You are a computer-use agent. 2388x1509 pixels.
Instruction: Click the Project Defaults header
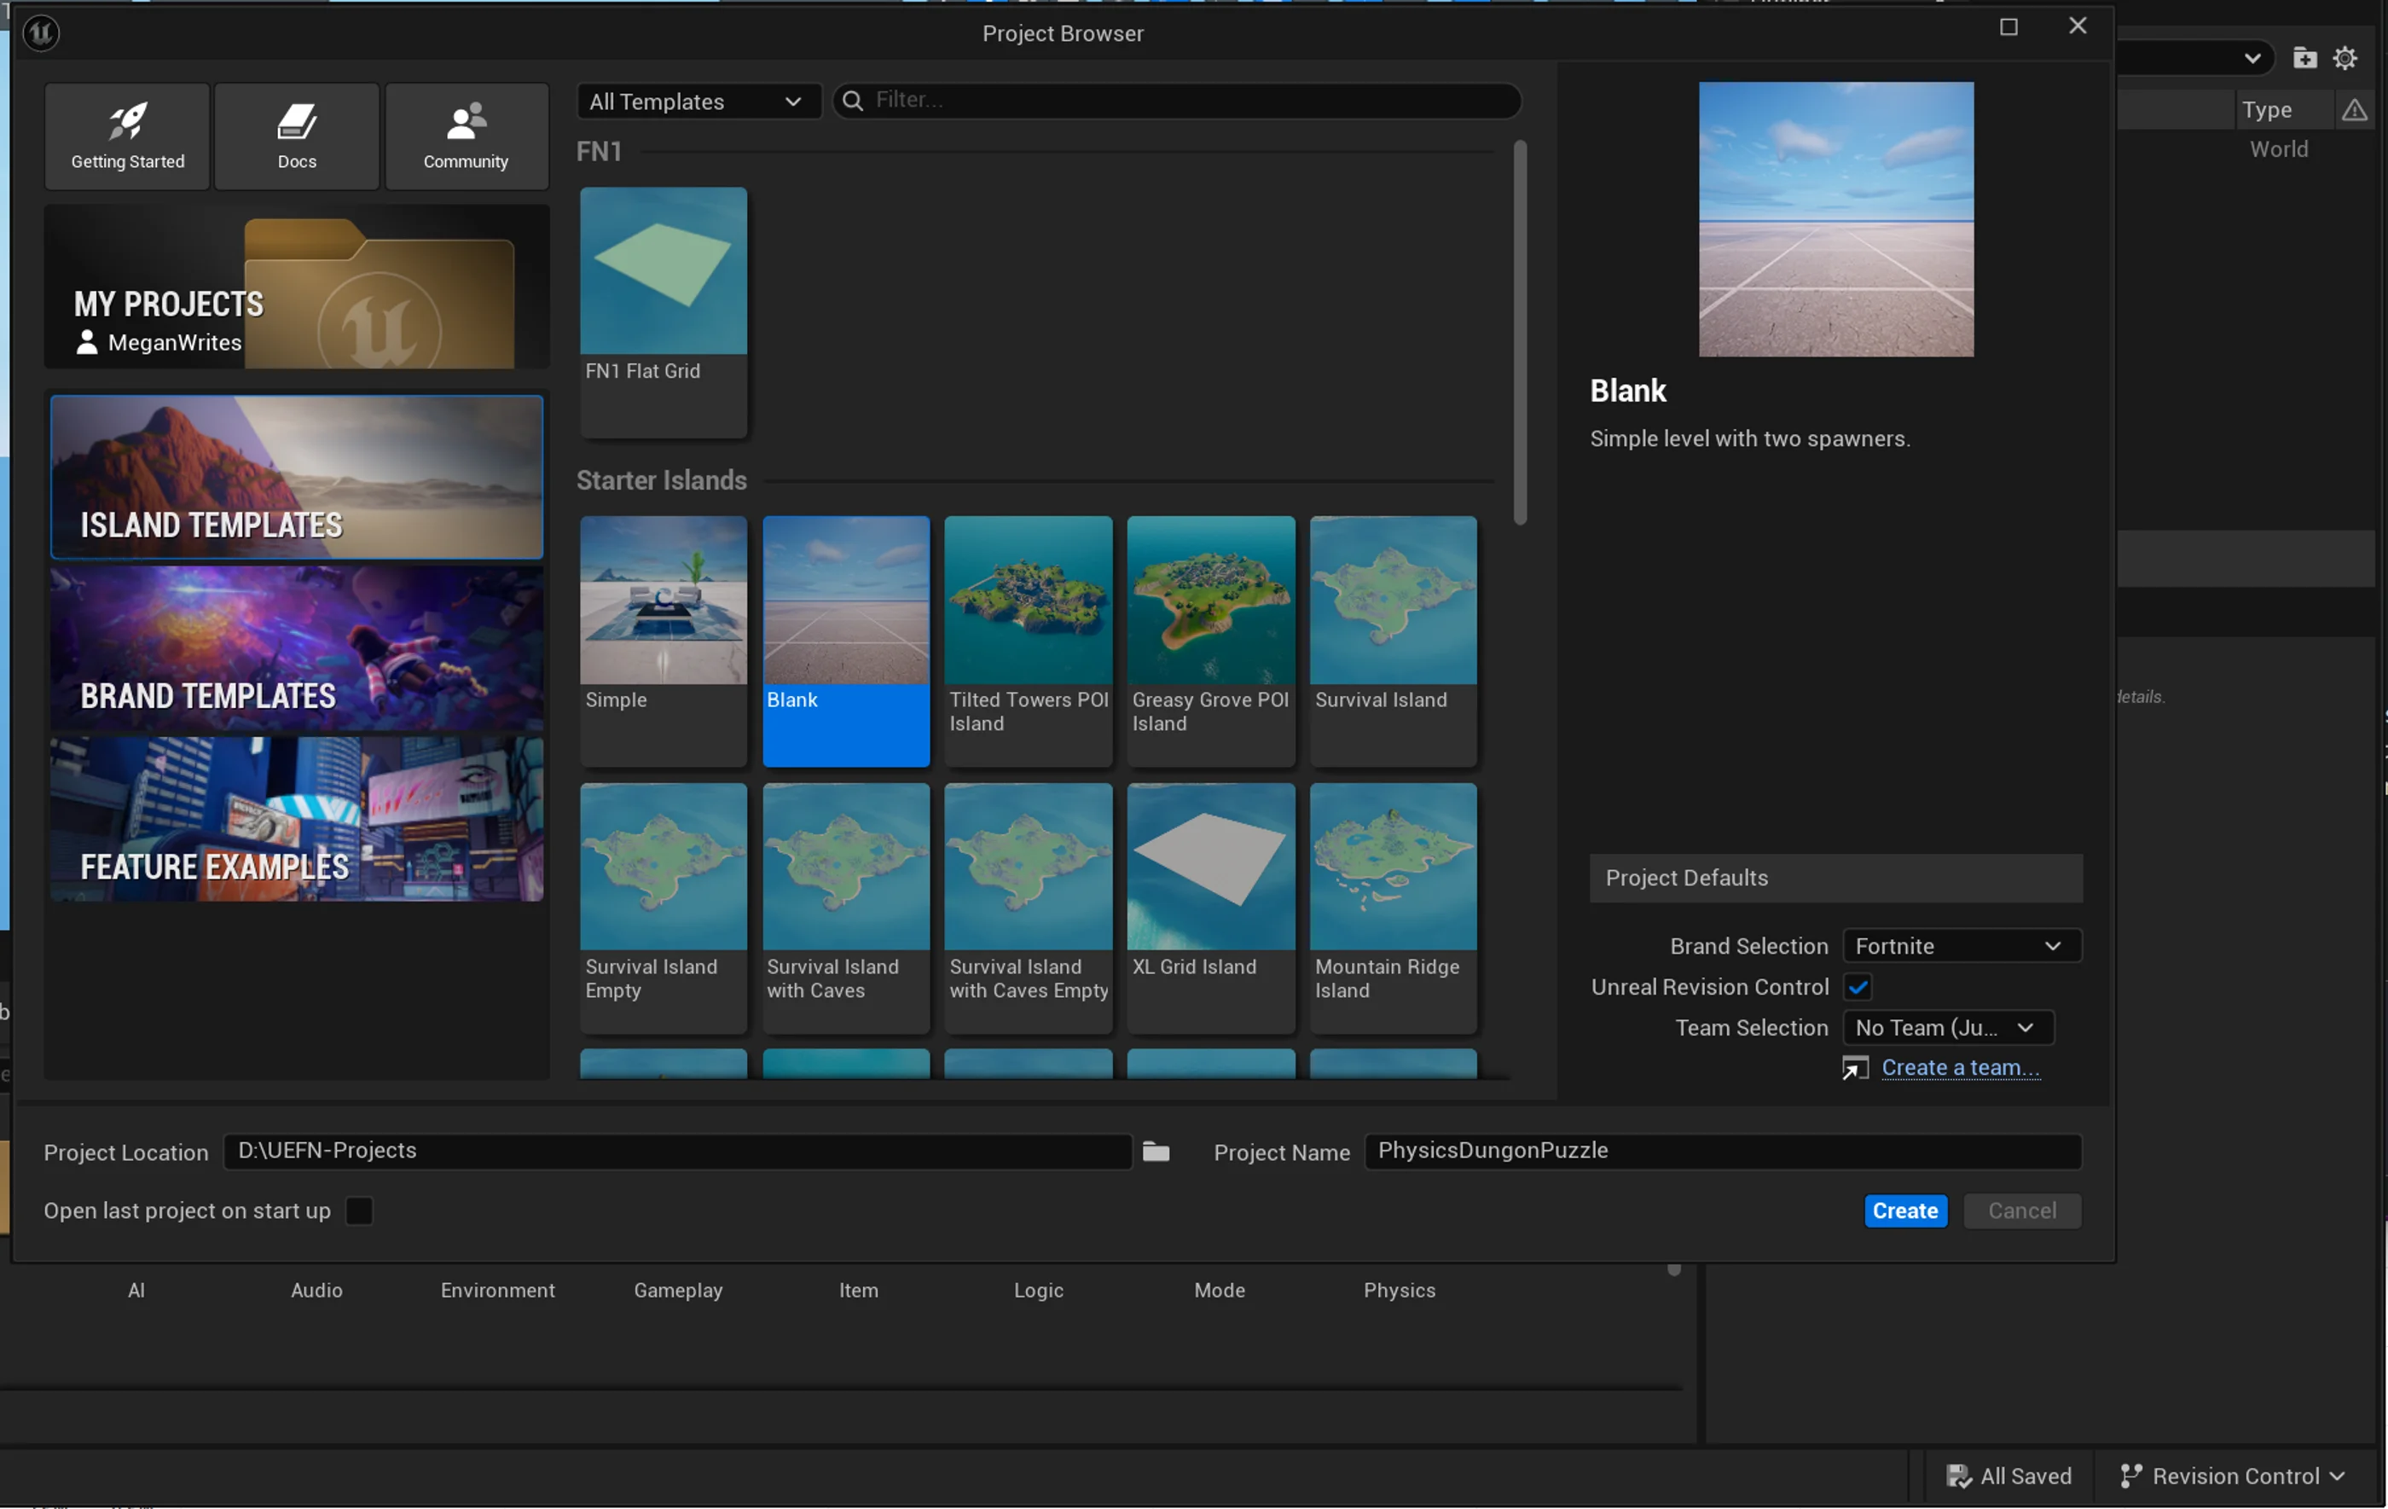pyautogui.click(x=1834, y=878)
